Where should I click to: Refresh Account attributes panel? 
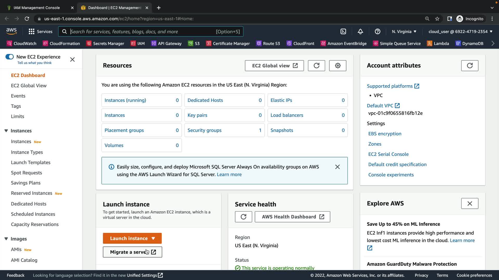[x=469, y=66]
